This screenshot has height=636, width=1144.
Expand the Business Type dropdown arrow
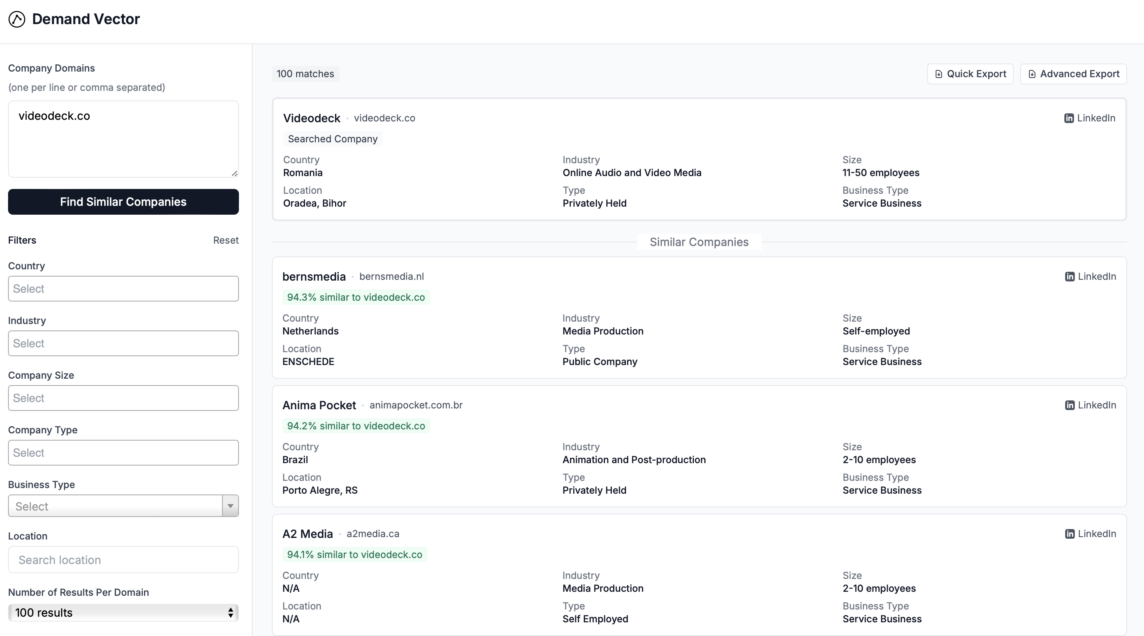(230, 506)
